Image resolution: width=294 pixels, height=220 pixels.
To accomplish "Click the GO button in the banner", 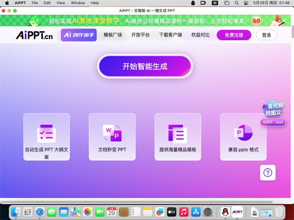I will click(x=256, y=21).
